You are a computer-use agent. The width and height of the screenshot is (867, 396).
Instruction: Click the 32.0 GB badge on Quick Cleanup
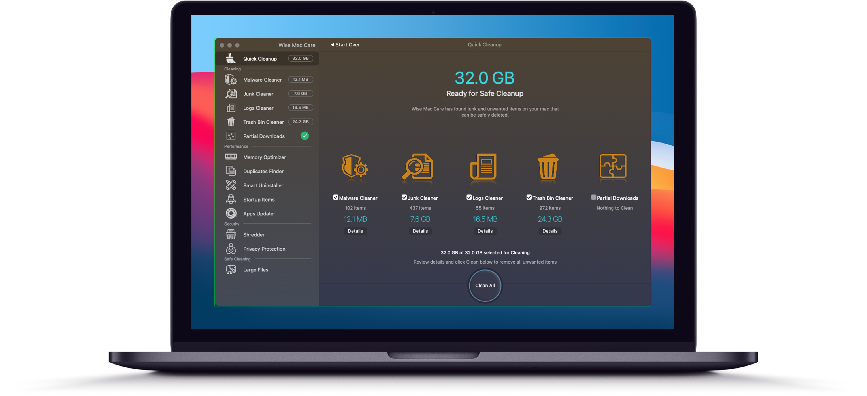[300, 58]
